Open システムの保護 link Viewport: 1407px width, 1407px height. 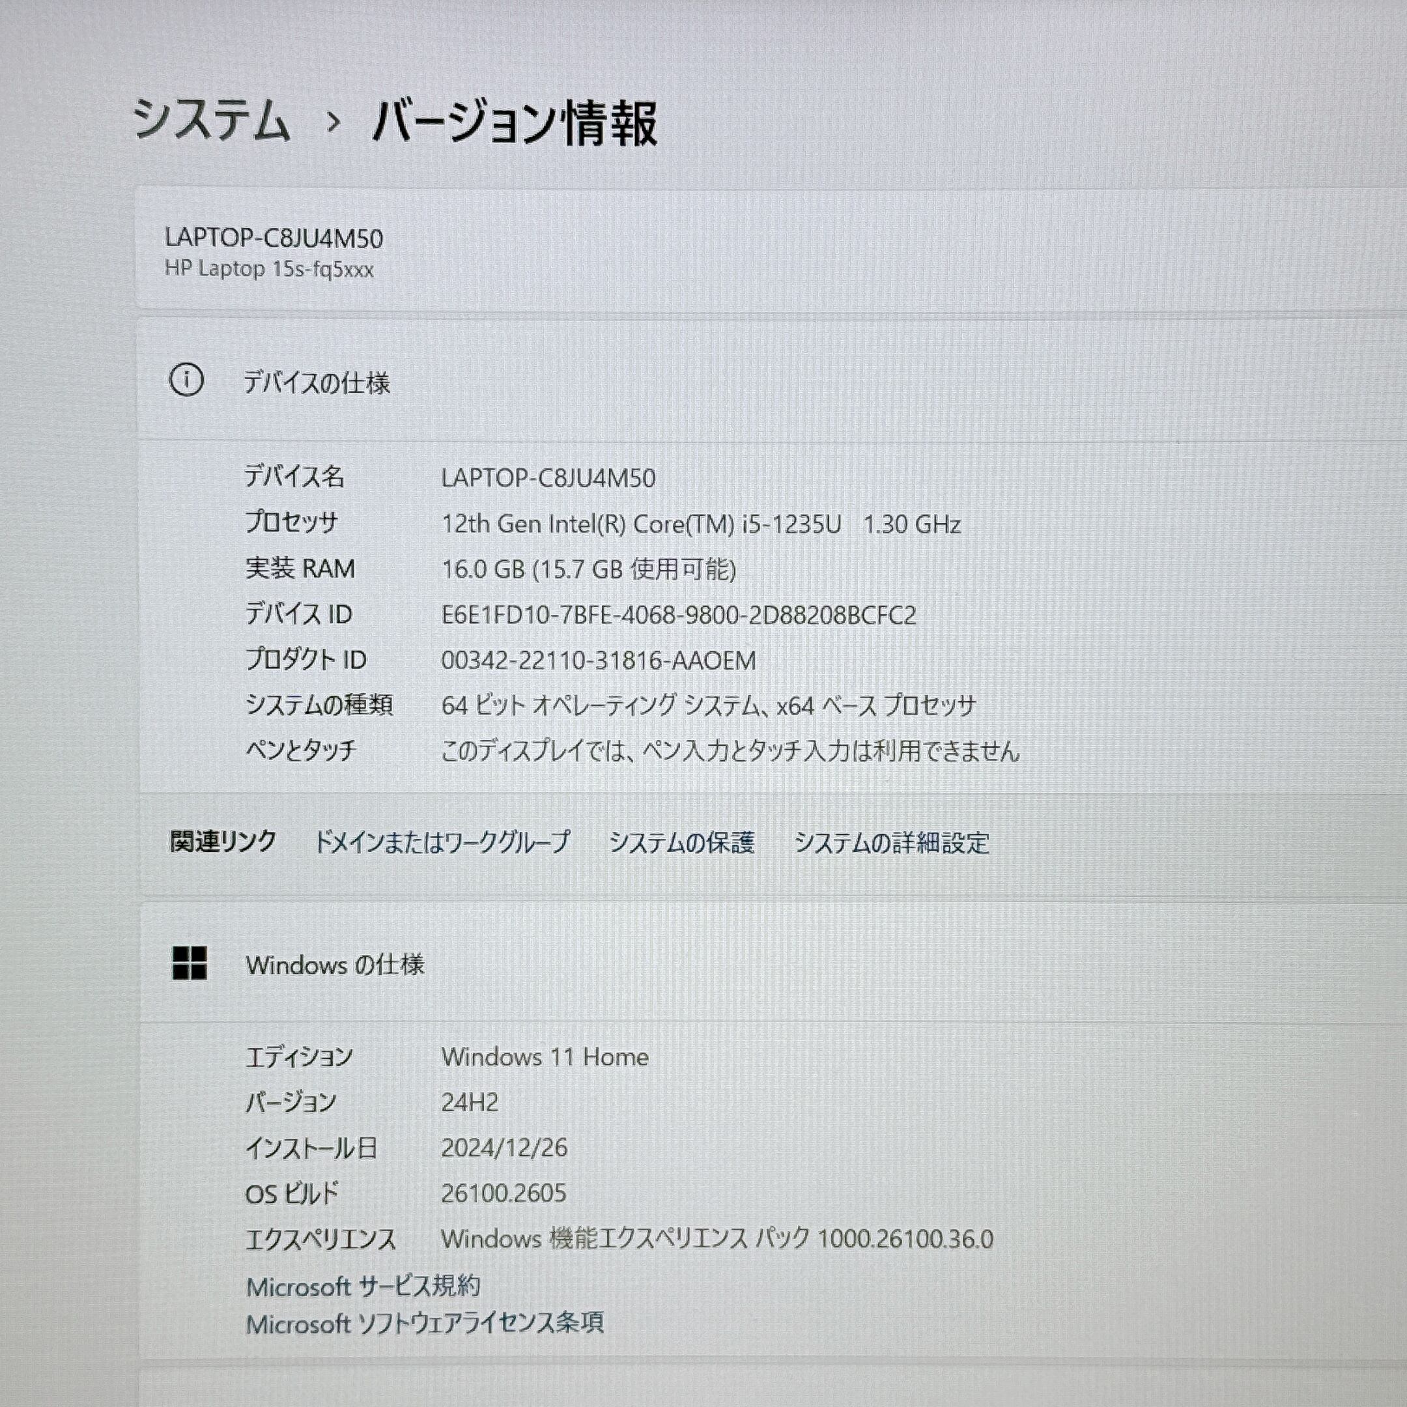[681, 843]
